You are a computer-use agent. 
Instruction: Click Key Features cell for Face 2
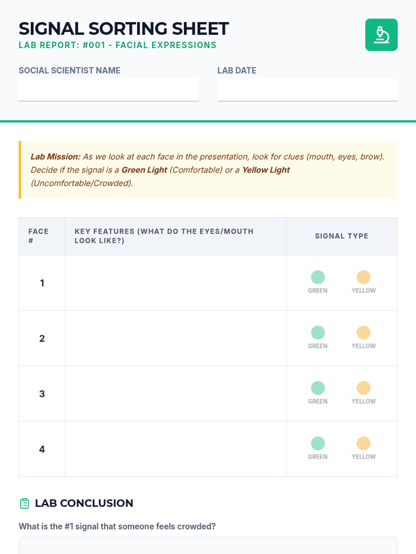coord(175,338)
